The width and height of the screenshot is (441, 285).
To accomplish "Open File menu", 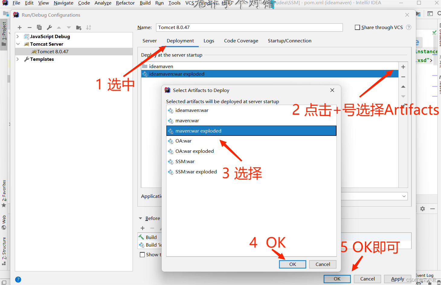I will tap(16, 3).
